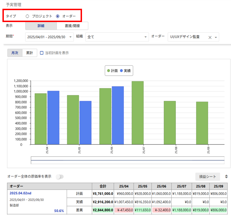Screen dimensions: 231x217
Task: Switch display to 詳細 tab
Action: (x=41, y=26)
